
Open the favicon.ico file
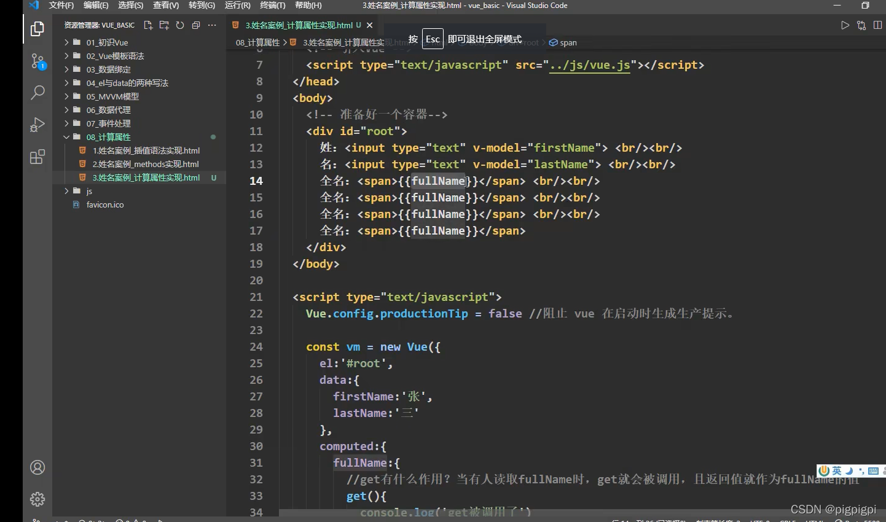(105, 205)
